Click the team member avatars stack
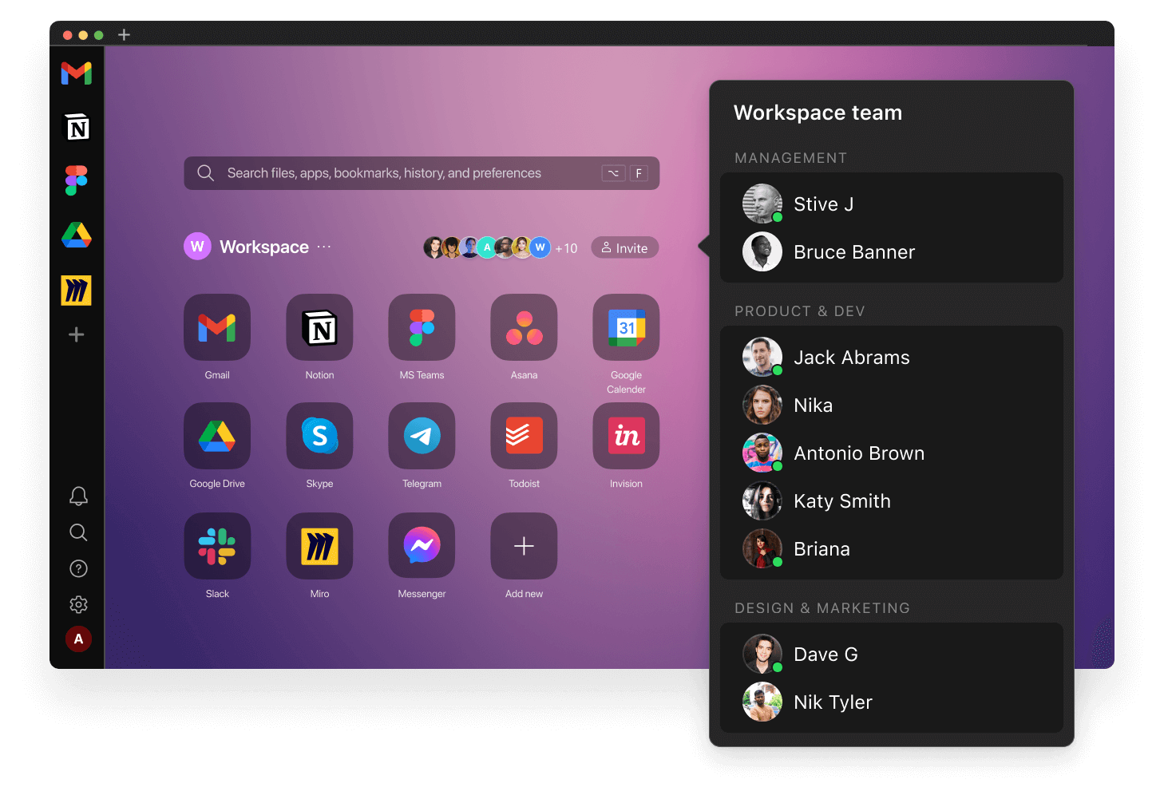The height and width of the screenshot is (791, 1164). (x=487, y=247)
